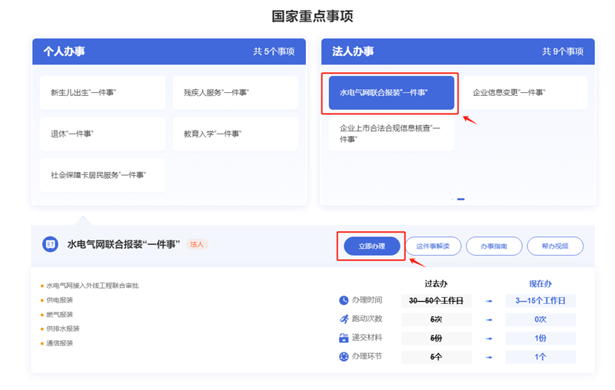Click the clock icon next to 办理时间
Screen dimensions: 615x390
pyautogui.click(x=344, y=300)
